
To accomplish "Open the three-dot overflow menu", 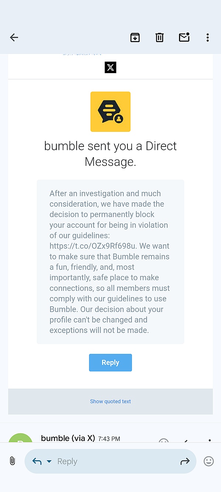I will [208, 37].
